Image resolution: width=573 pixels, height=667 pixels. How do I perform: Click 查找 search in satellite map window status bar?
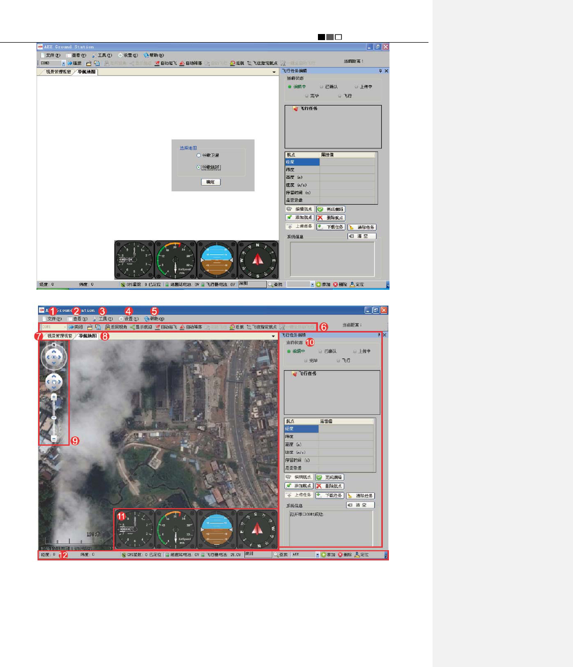(x=281, y=555)
